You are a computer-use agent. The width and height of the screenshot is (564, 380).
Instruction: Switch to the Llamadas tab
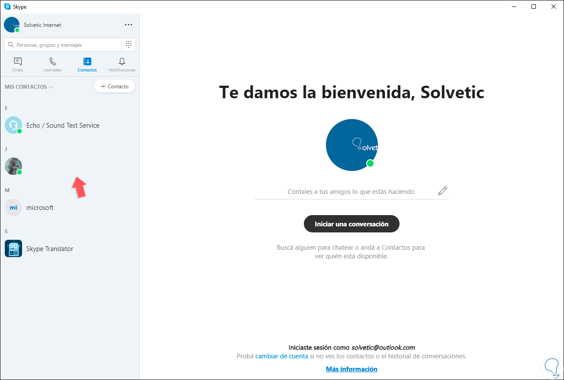coord(52,64)
